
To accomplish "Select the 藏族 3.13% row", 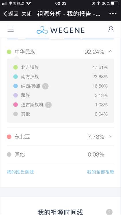I will tap(60, 95).
